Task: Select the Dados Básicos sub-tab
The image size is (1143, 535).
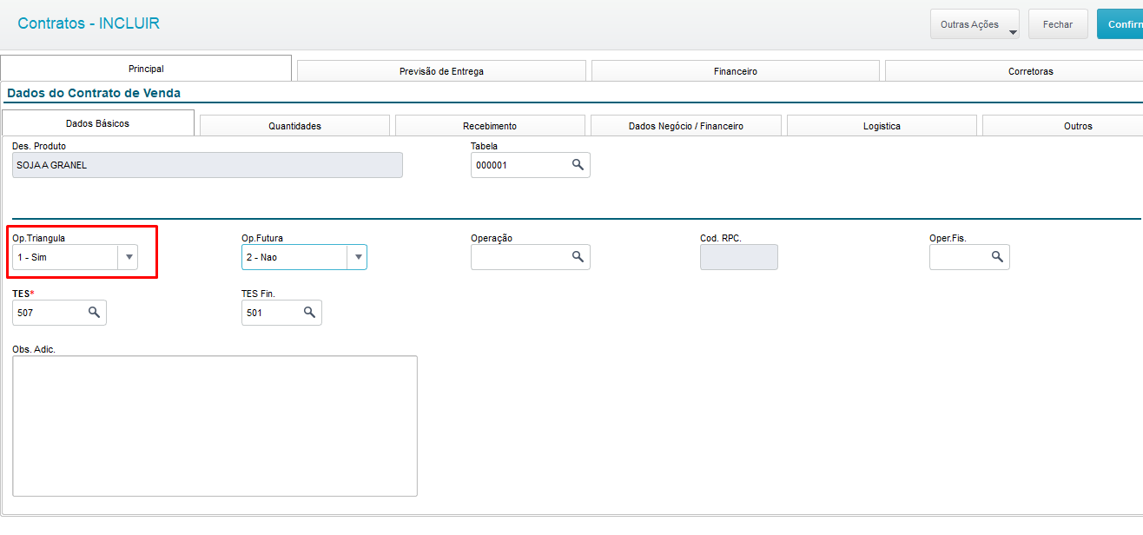Action: click(x=98, y=123)
